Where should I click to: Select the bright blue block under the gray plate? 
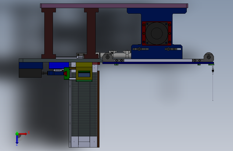tap(59, 65)
